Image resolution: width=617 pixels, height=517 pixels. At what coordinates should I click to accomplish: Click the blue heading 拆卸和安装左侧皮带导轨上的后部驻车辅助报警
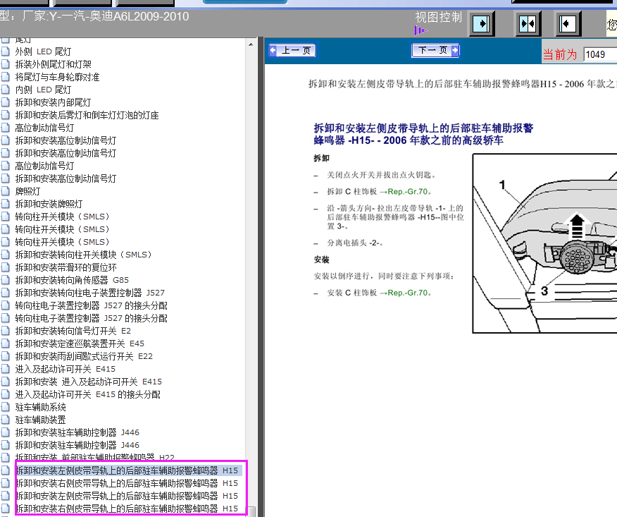click(423, 128)
